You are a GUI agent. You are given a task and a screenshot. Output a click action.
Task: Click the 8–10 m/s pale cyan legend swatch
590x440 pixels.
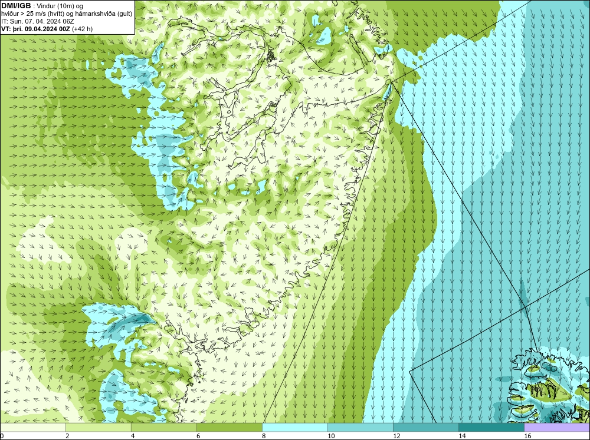pos(294,427)
